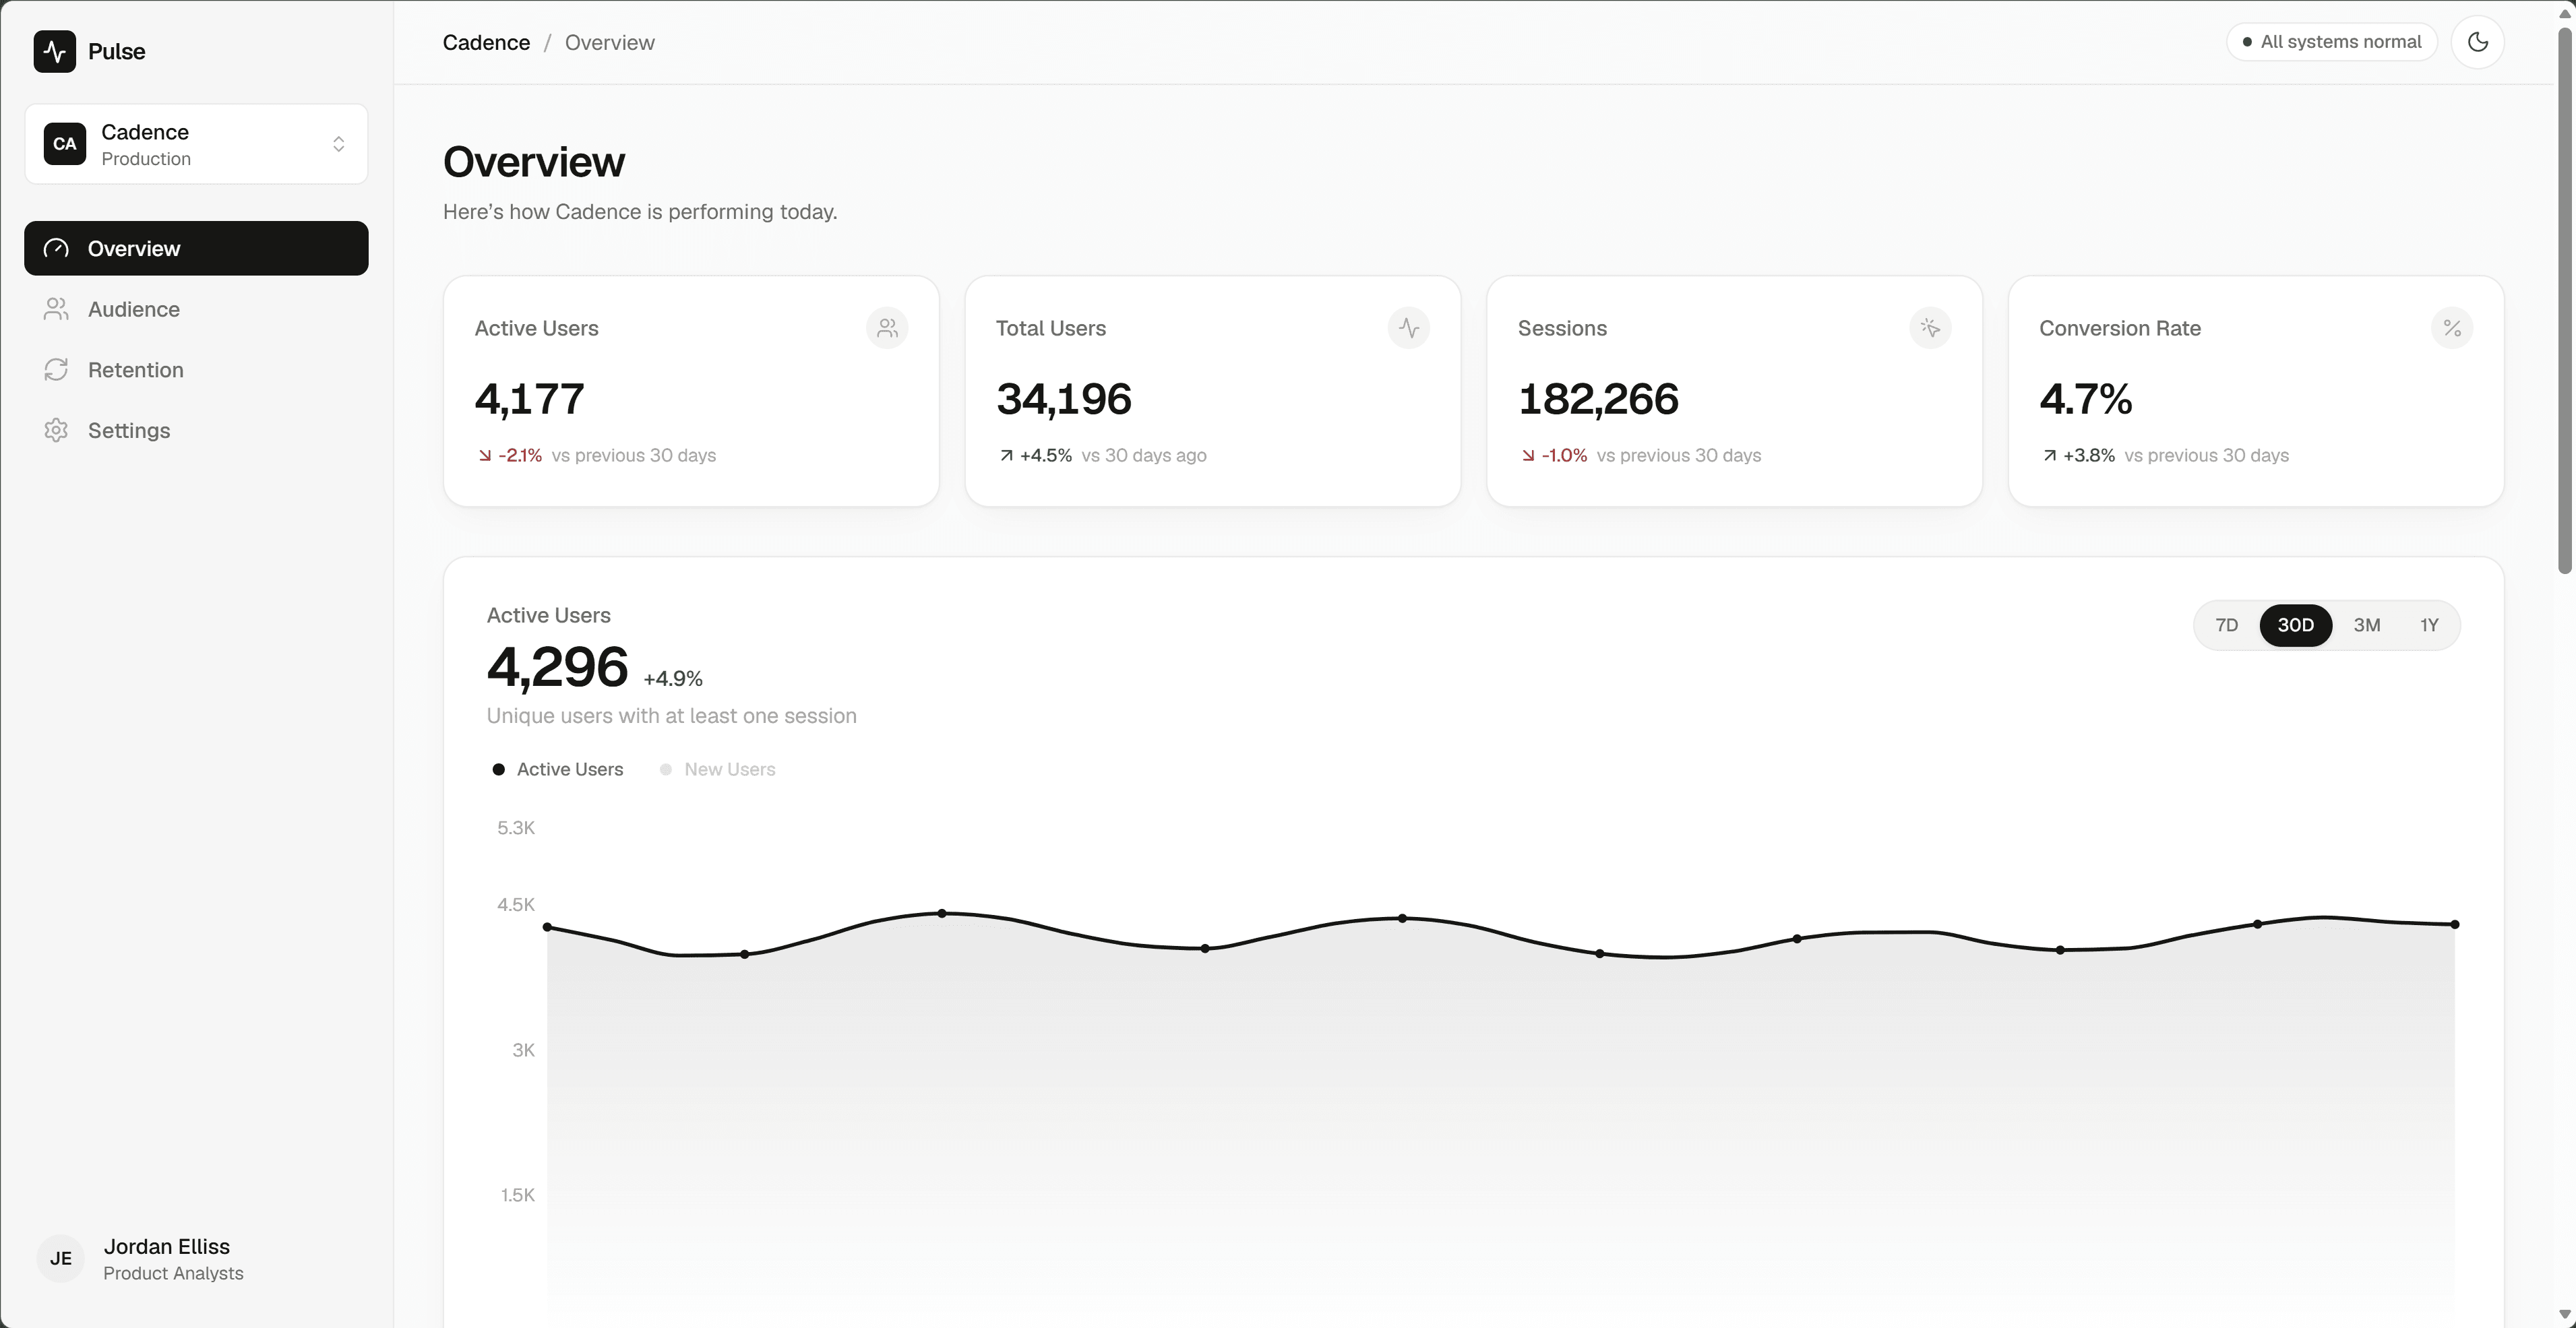The height and width of the screenshot is (1328, 2576).
Task: Select the 30D time range
Action: (2295, 625)
